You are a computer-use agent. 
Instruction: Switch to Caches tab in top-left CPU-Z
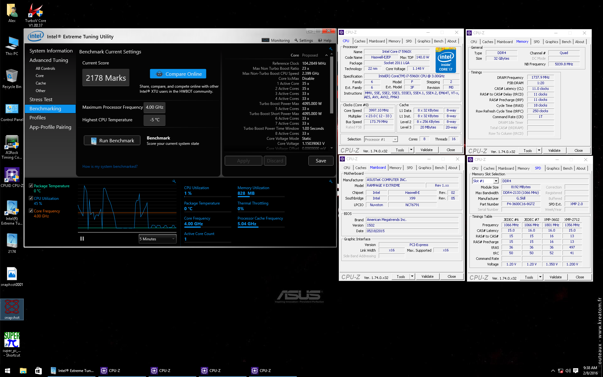click(x=360, y=41)
